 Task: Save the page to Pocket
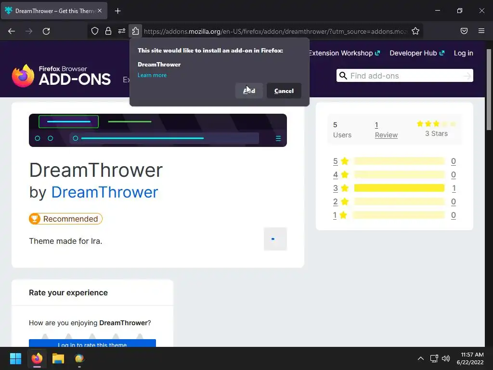point(464,31)
